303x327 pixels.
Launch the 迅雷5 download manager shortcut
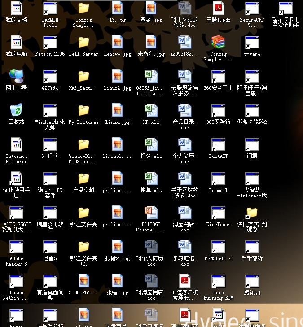point(50,247)
